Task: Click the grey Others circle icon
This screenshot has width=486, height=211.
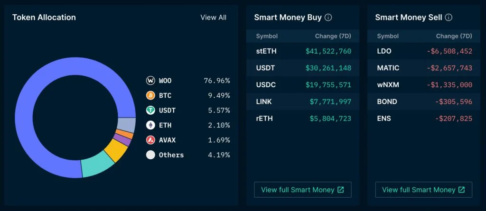Action: click(x=150, y=155)
